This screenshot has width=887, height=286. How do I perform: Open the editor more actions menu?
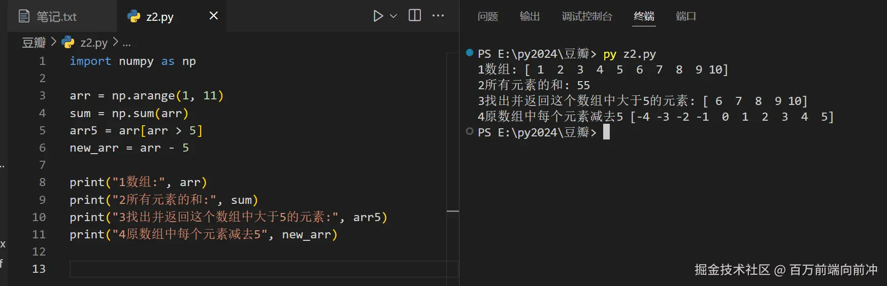(438, 16)
